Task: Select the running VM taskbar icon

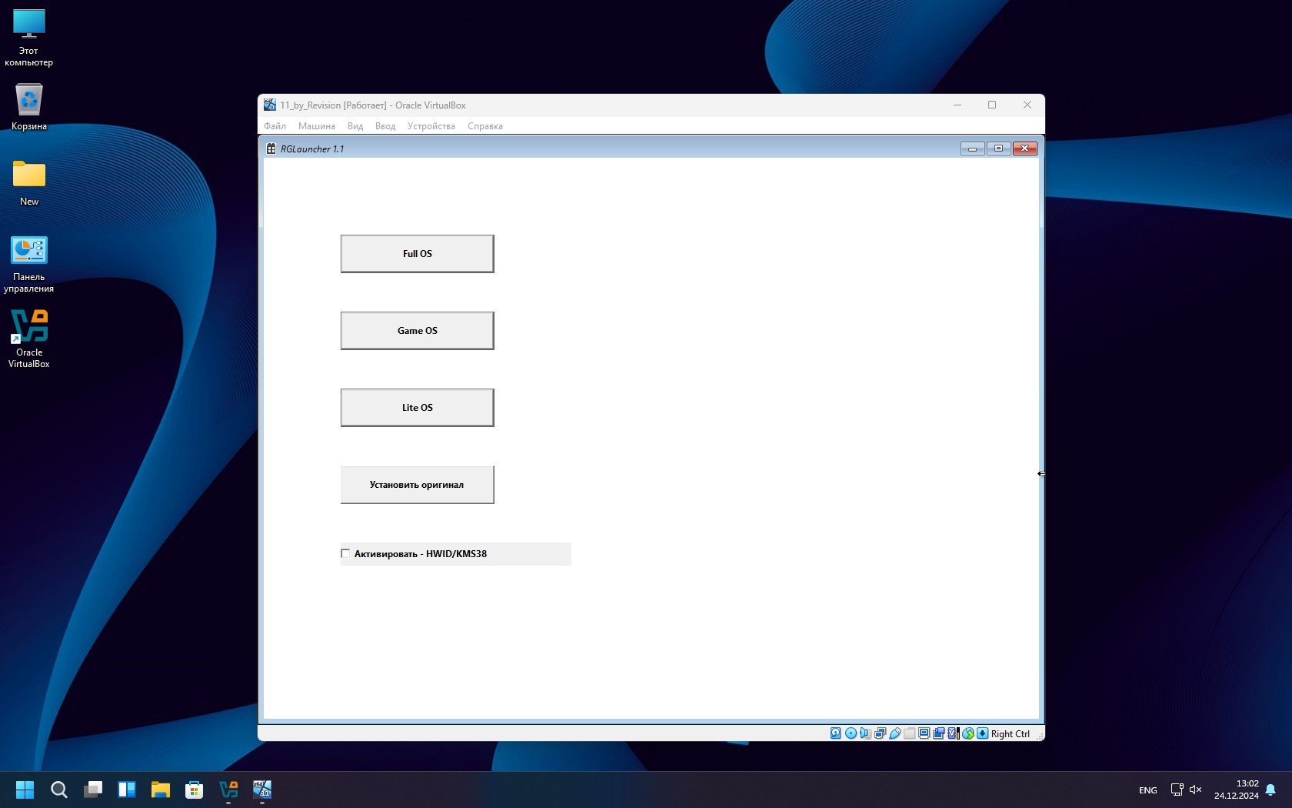Action: [262, 790]
